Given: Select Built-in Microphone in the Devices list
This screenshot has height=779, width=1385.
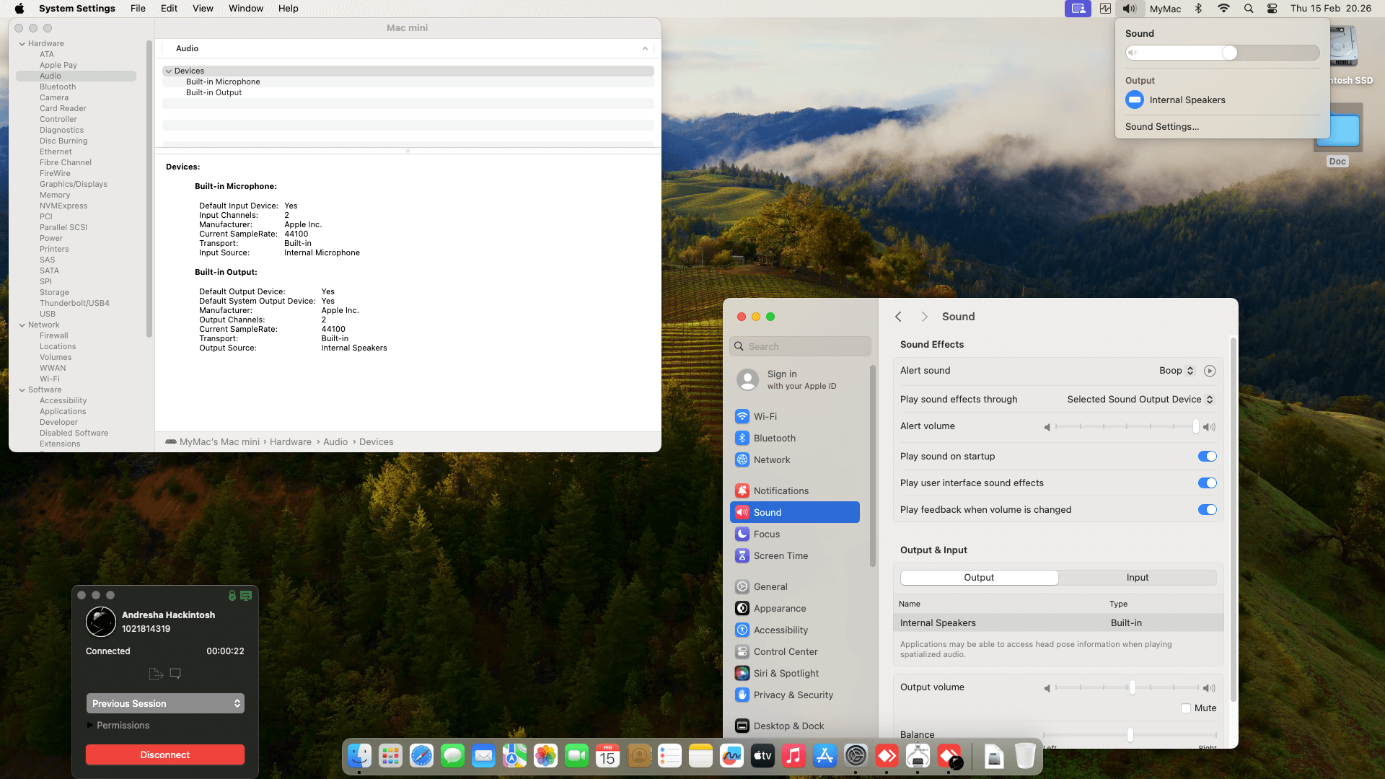Looking at the screenshot, I should tap(223, 82).
